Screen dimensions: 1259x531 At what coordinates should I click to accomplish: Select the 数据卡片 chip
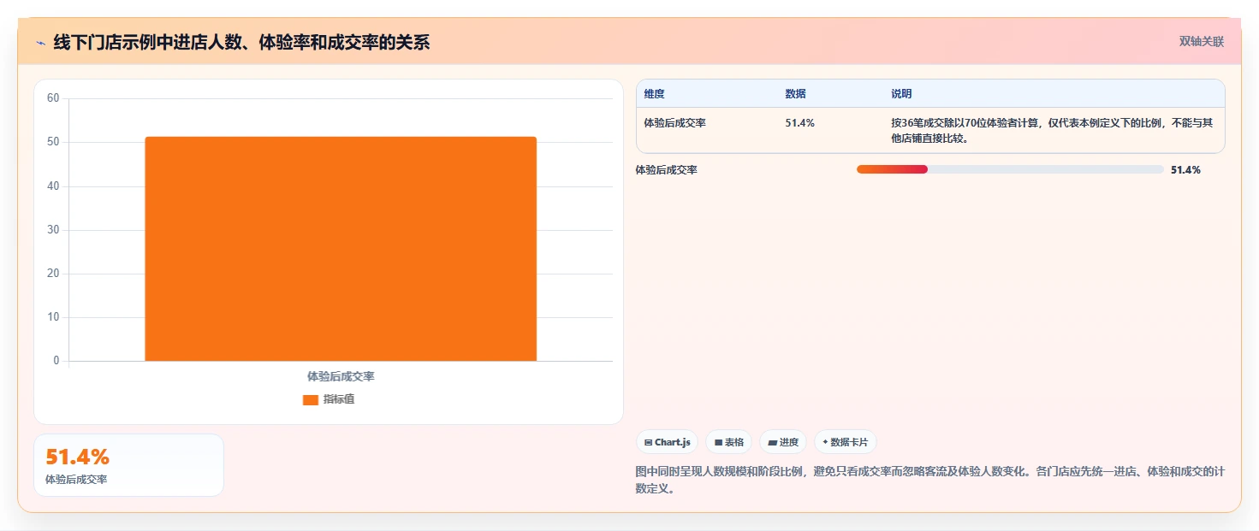tap(845, 442)
